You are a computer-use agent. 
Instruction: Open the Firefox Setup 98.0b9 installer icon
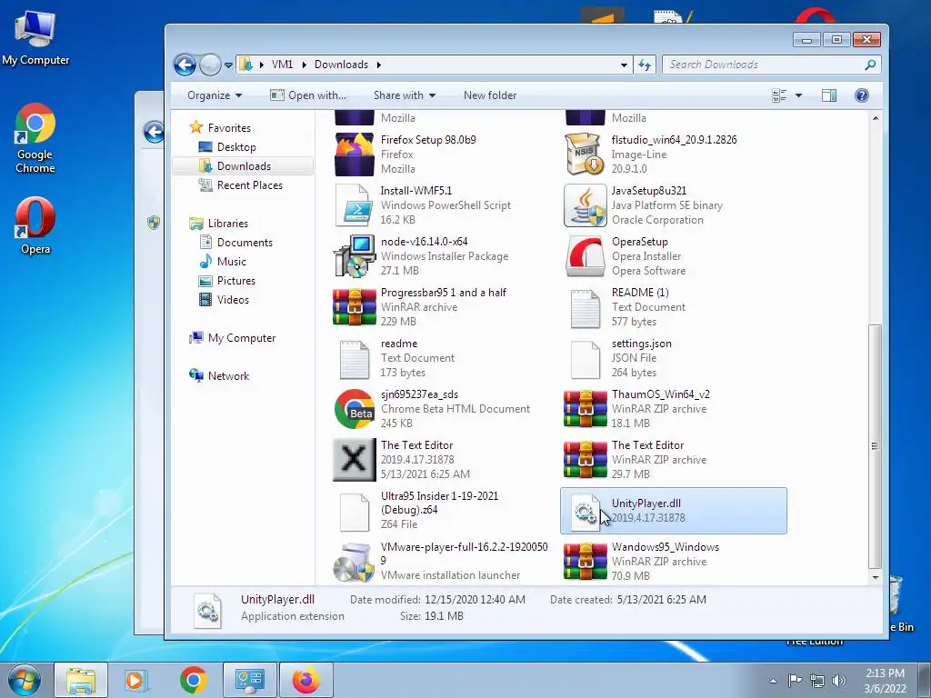point(355,155)
